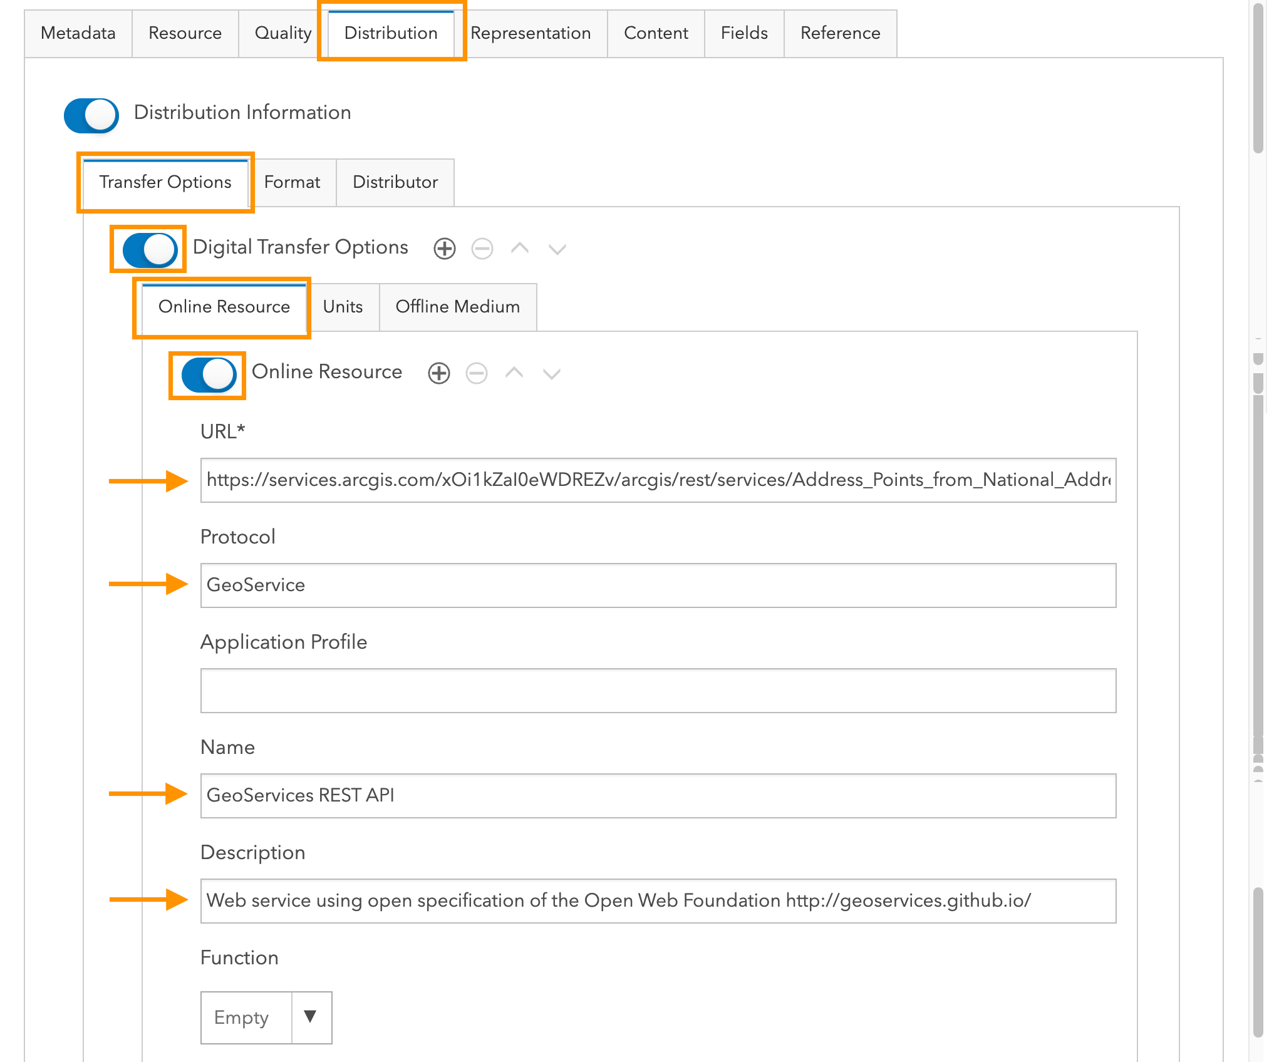Edit the Protocol field containing GeoService
Screen dimensions: 1279x1062
point(658,585)
